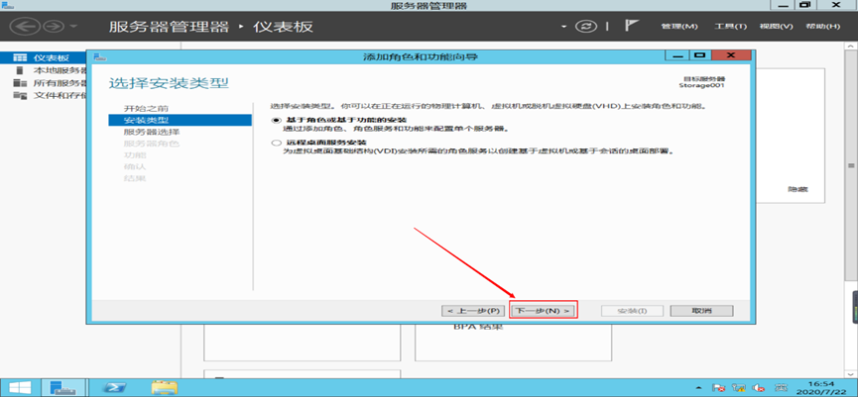858x397 pixels.
Task: Select 远程桌面服务安装 radio button
Action: pyautogui.click(x=275, y=143)
